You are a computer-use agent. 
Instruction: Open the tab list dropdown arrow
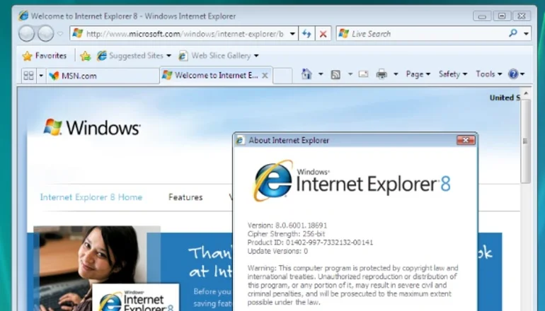tap(40, 76)
